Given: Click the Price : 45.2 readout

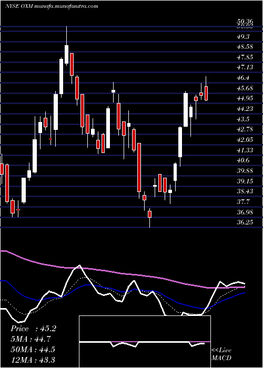Looking at the screenshot, I should point(33,329).
